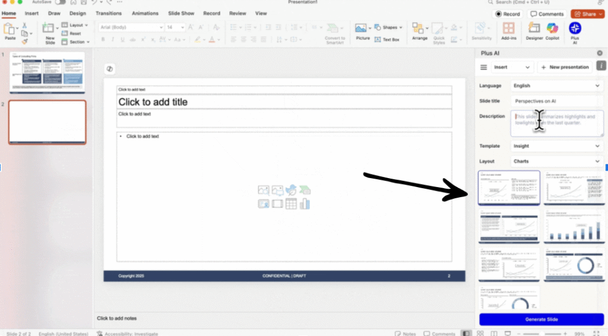Open Quick Styles gallery
The height and width of the screenshot is (336, 608).
coord(439,33)
